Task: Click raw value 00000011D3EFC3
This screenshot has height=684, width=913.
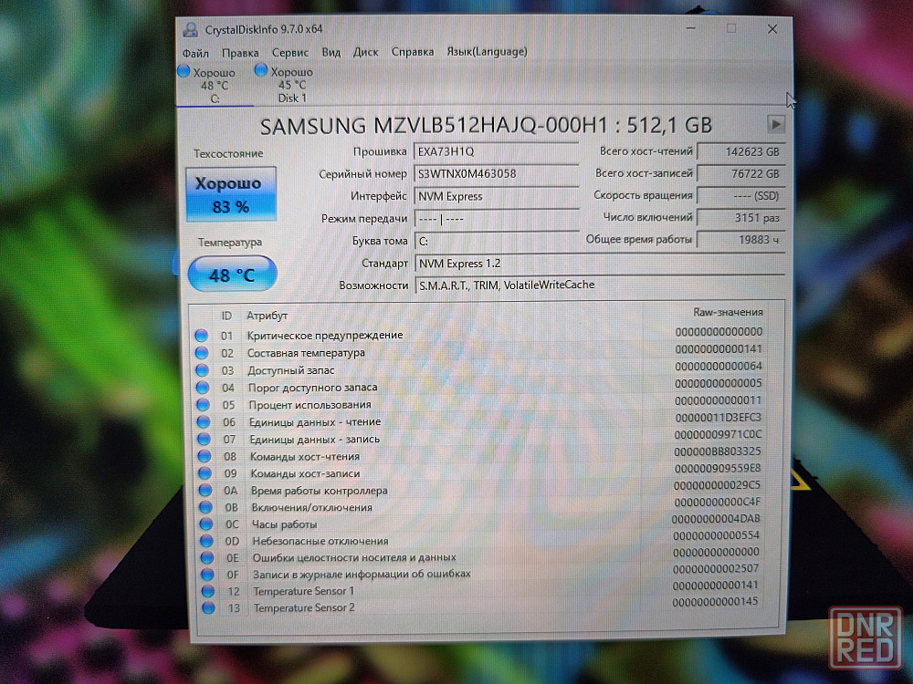Action: click(x=718, y=418)
